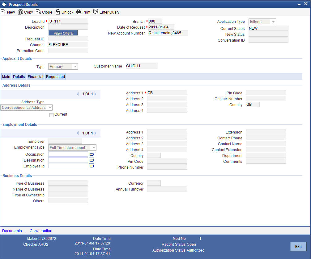Click the Extension field
The width and height of the screenshot is (311, 259).
[x=266, y=132]
